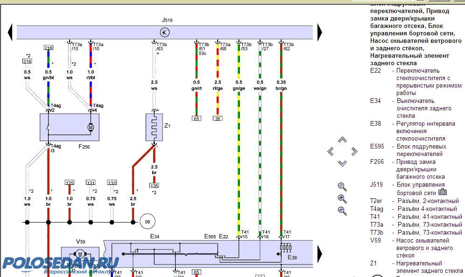Pan the diagram down with the chevron
The height and width of the screenshot is (277, 465).
(x=342, y=163)
